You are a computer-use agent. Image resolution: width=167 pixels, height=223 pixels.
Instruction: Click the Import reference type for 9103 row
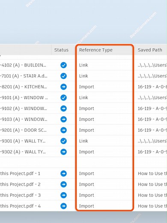[86, 119]
